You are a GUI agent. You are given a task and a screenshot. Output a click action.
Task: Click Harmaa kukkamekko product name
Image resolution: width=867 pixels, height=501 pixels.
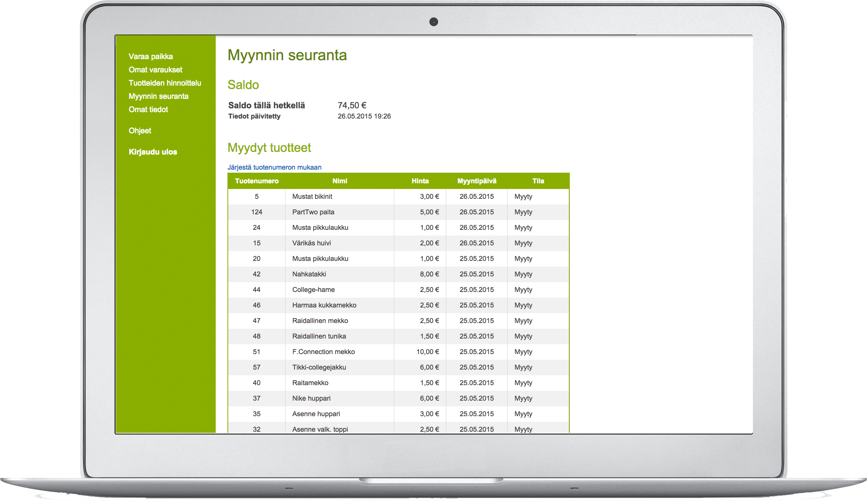tap(324, 305)
